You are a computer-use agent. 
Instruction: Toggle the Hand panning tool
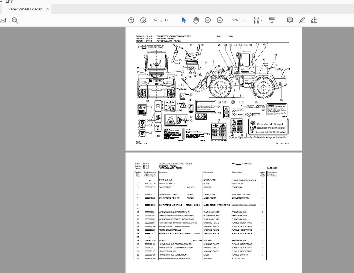pos(196,20)
